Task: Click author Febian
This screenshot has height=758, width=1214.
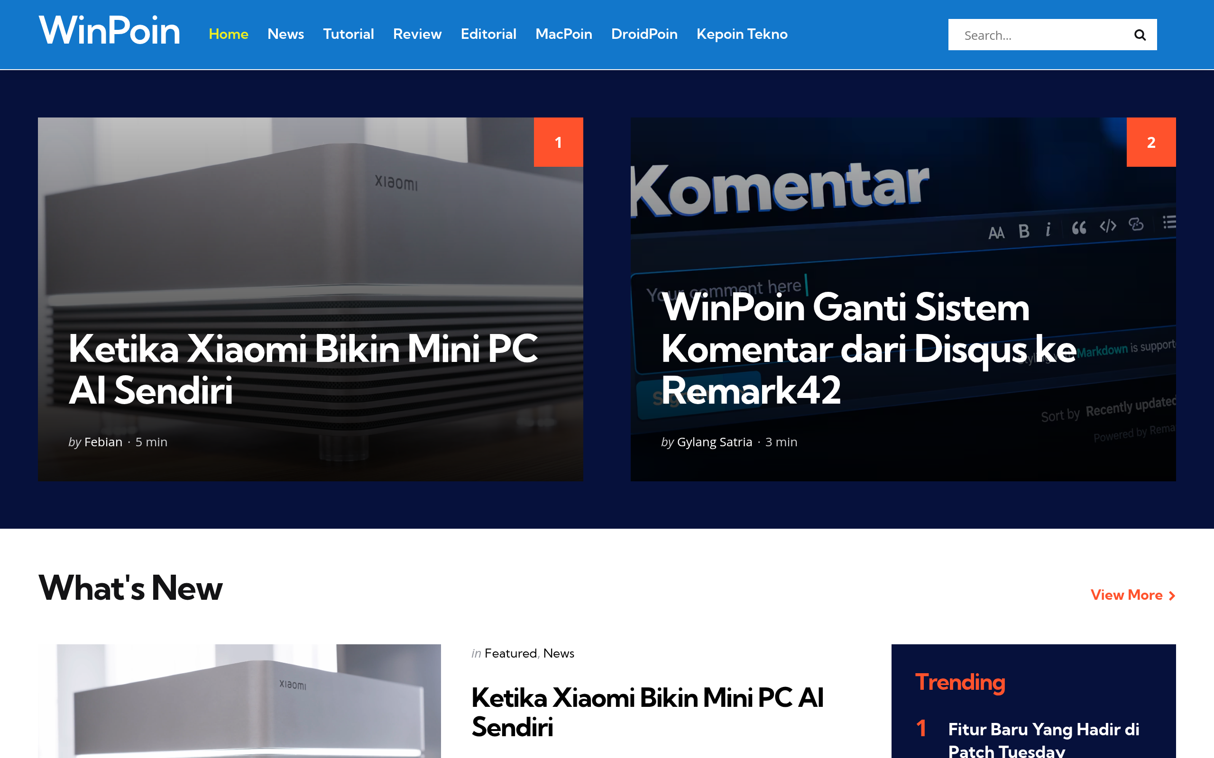Action: click(103, 442)
